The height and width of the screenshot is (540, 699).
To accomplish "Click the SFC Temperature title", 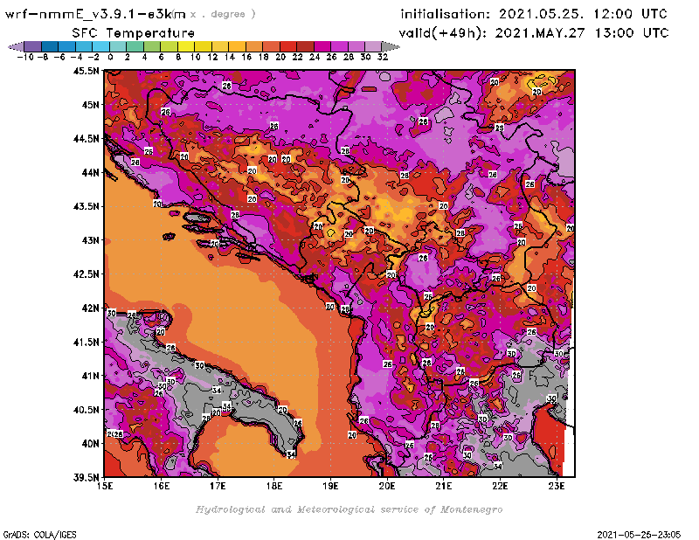I will [x=132, y=32].
